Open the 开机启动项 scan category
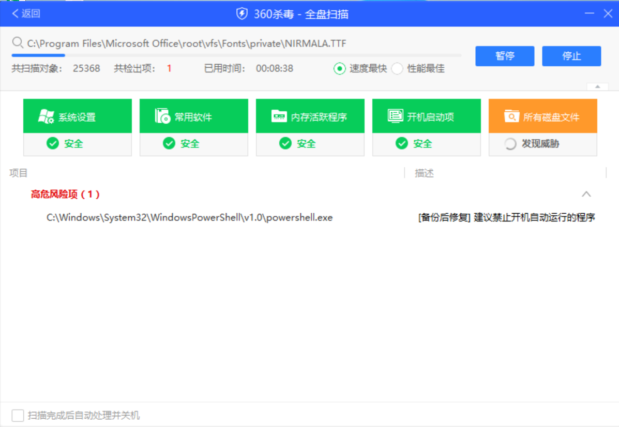The width and height of the screenshot is (619, 427). (426, 116)
